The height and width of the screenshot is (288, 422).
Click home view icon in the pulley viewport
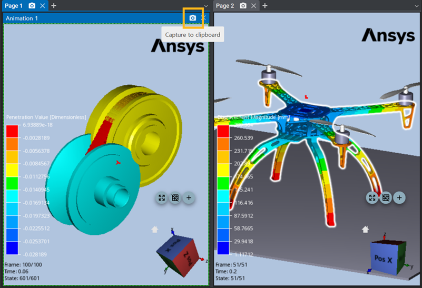(x=155, y=230)
